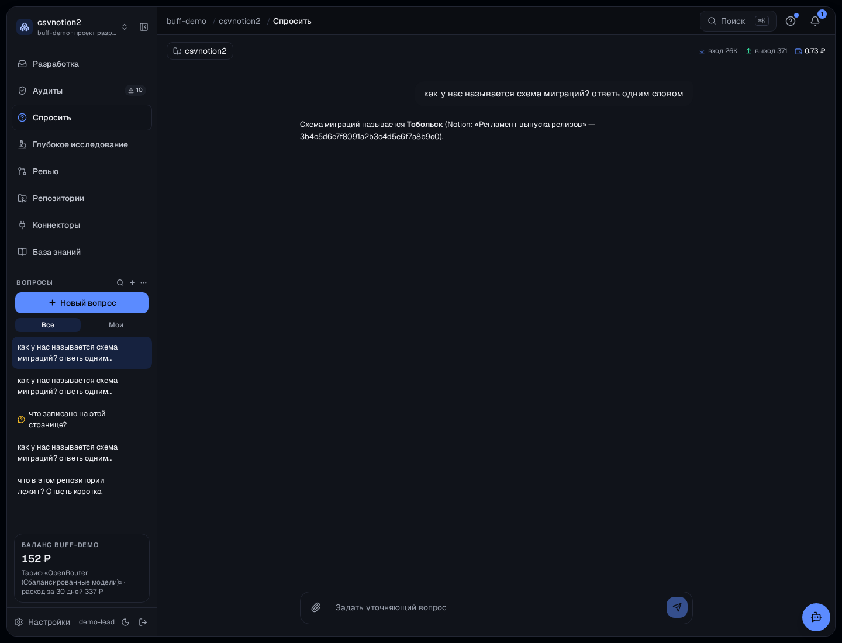The image size is (842, 643).
Task: Switch the questions filter to Все
Action: [48, 325]
